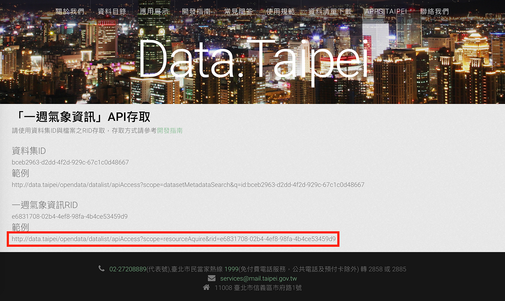The width and height of the screenshot is (505, 301).
Task: Open the 資料清單下載 menu item
Action: coord(330,11)
